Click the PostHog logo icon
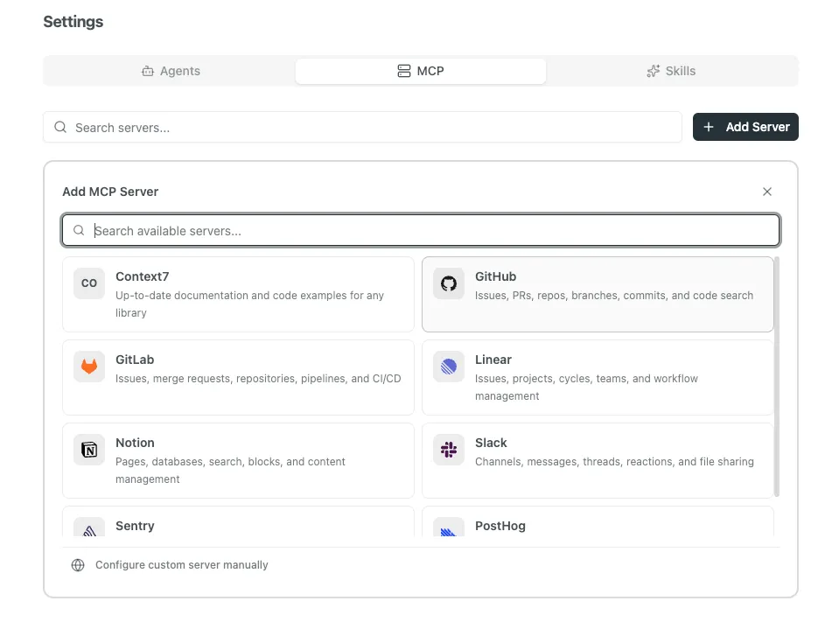Viewport: 839px width, 629px height. [x=449, y=528]
